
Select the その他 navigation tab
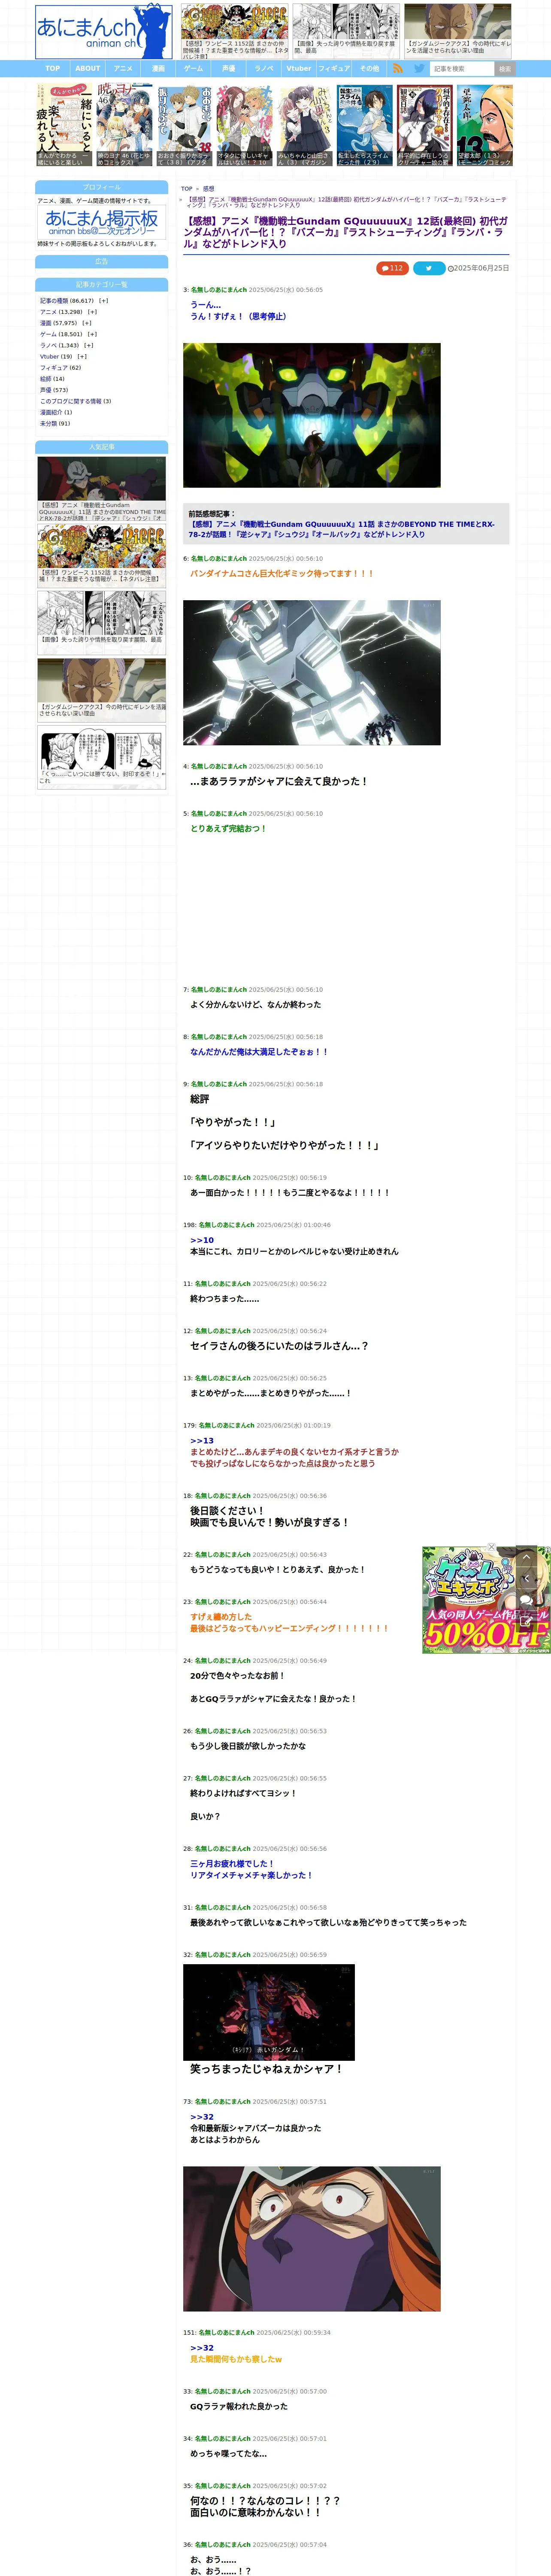[369, 69]
